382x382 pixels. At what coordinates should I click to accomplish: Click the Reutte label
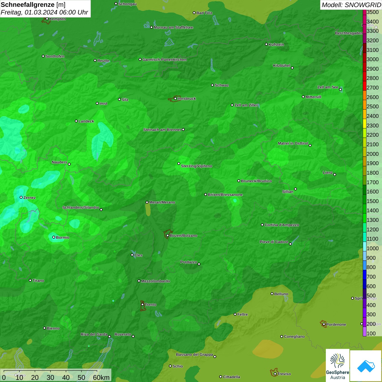[103, 61]
